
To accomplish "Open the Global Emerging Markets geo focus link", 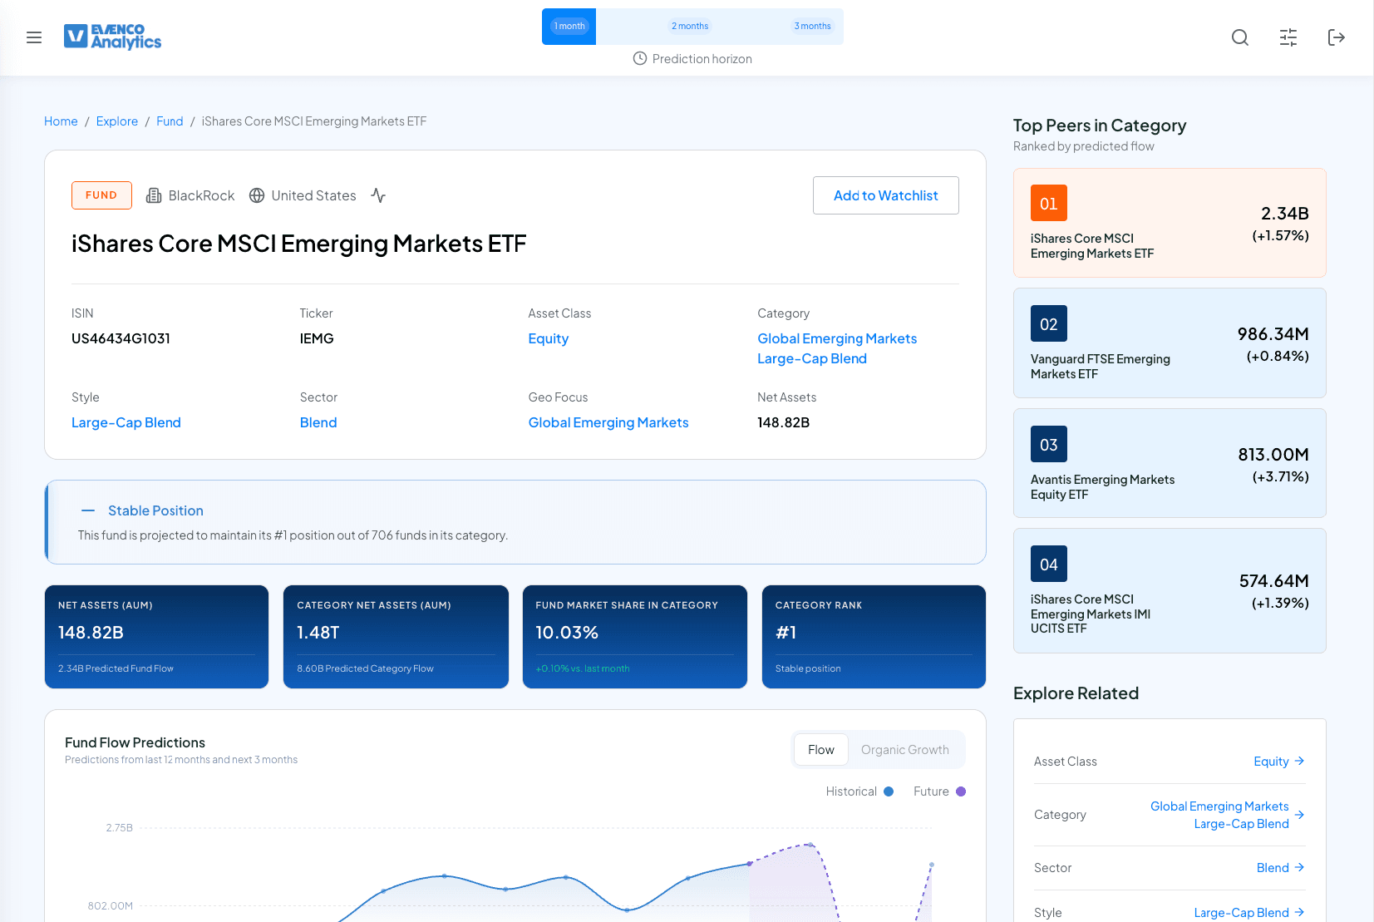I will coord(608,422).
